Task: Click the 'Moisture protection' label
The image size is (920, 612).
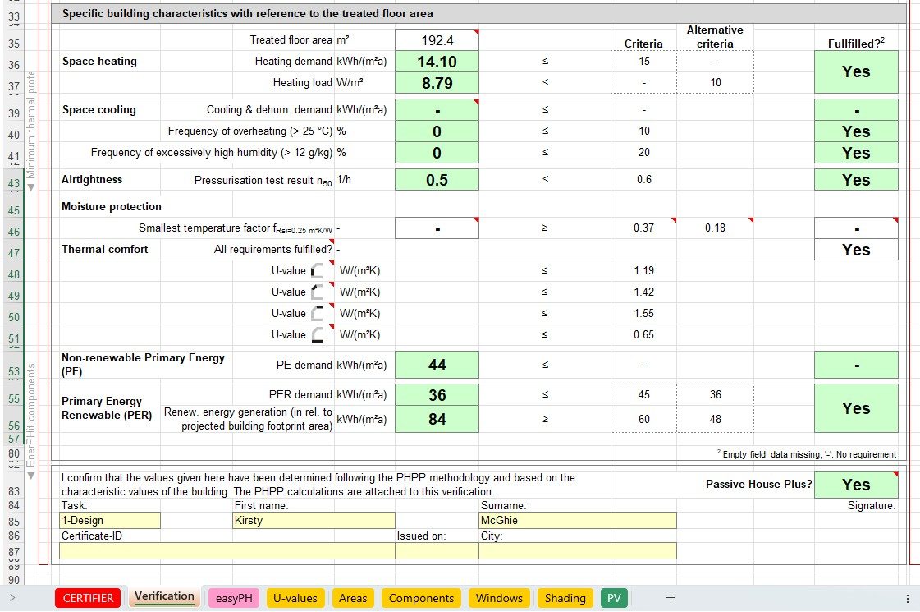Action: (x=112, y=207)
